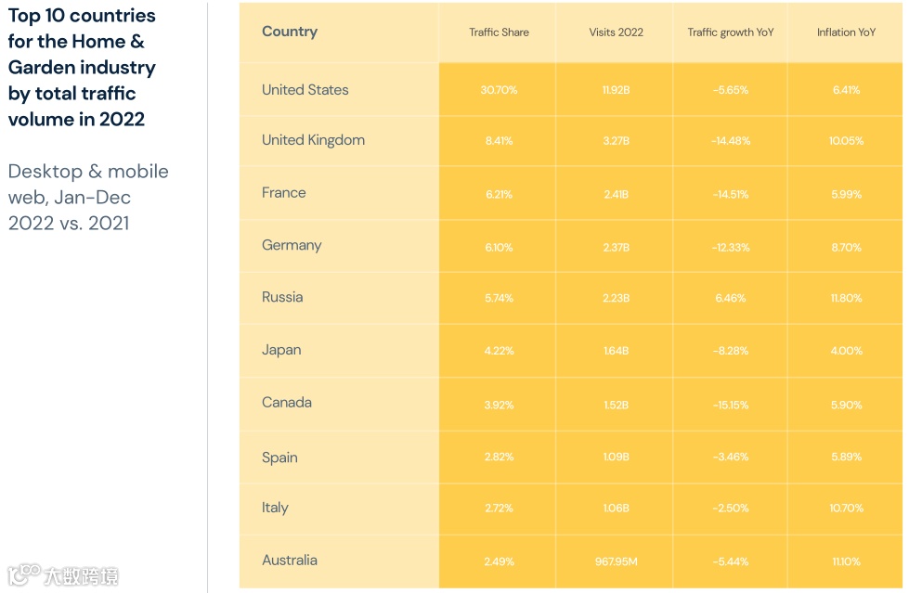Image resolution: width=909 pixels, height=593 pixels.
Task: Click the Inflation YoY column header
Action: click(x=846, y=32)
